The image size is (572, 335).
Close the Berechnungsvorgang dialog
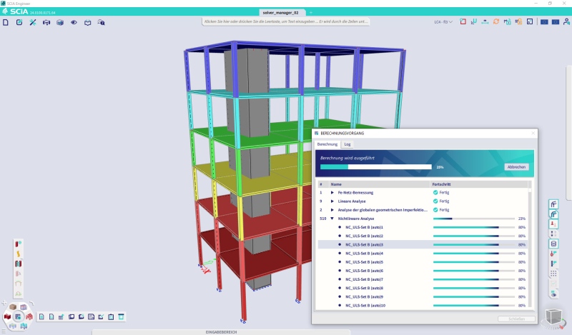click(533, 134)
